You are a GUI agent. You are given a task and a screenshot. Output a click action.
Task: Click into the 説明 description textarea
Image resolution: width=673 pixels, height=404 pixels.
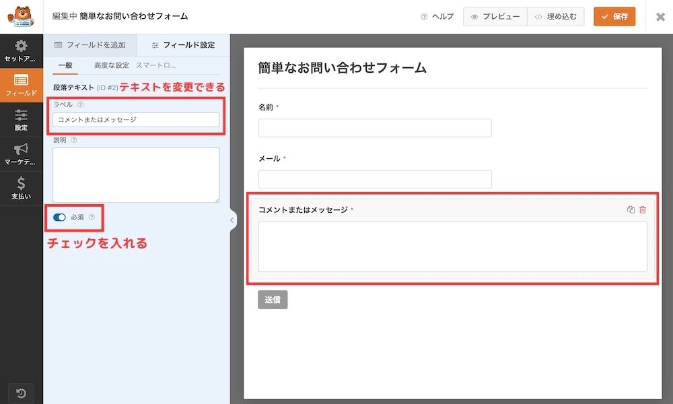[x=136, y=175]
